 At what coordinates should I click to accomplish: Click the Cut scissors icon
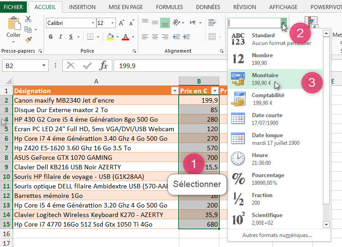[x=28, y=19]
